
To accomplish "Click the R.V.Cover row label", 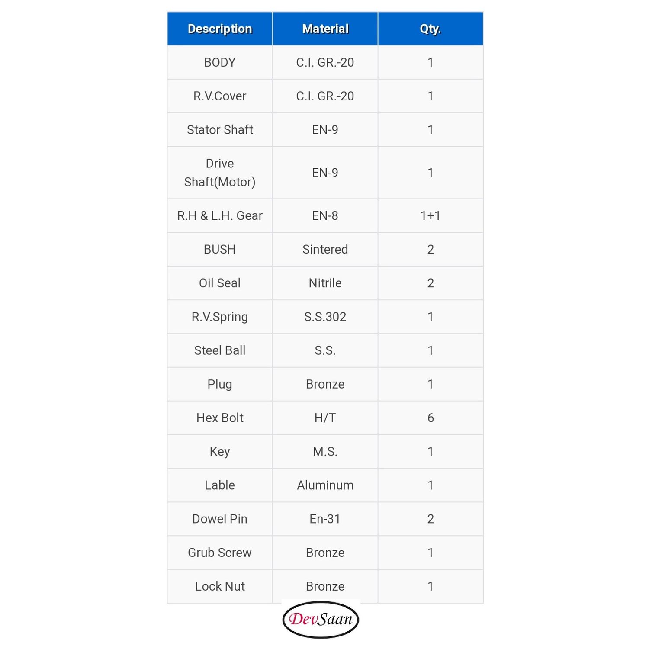I will click(x=220, y=96).
